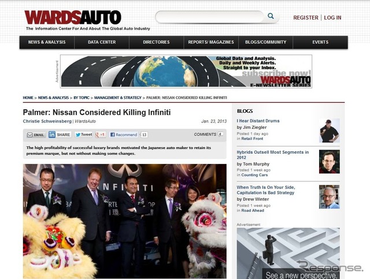Recommend the article on Facebook

(x=124, y=135)
